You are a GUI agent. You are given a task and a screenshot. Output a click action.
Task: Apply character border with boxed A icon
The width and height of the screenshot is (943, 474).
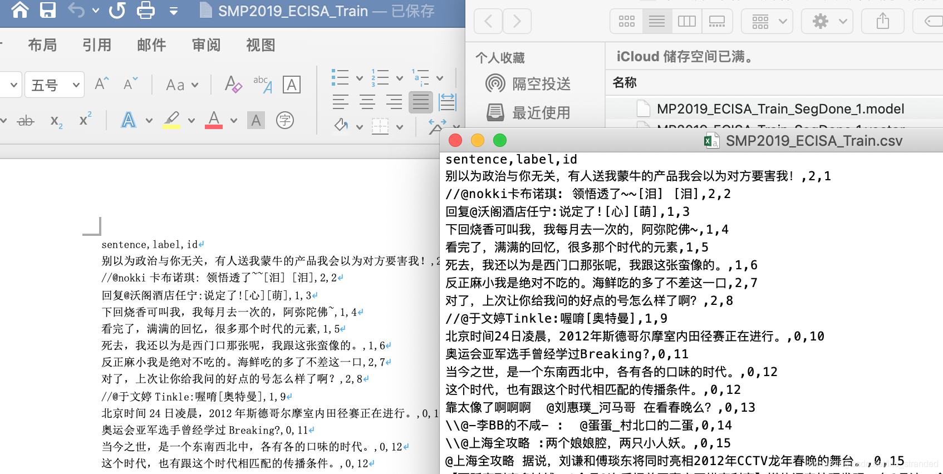292,85
